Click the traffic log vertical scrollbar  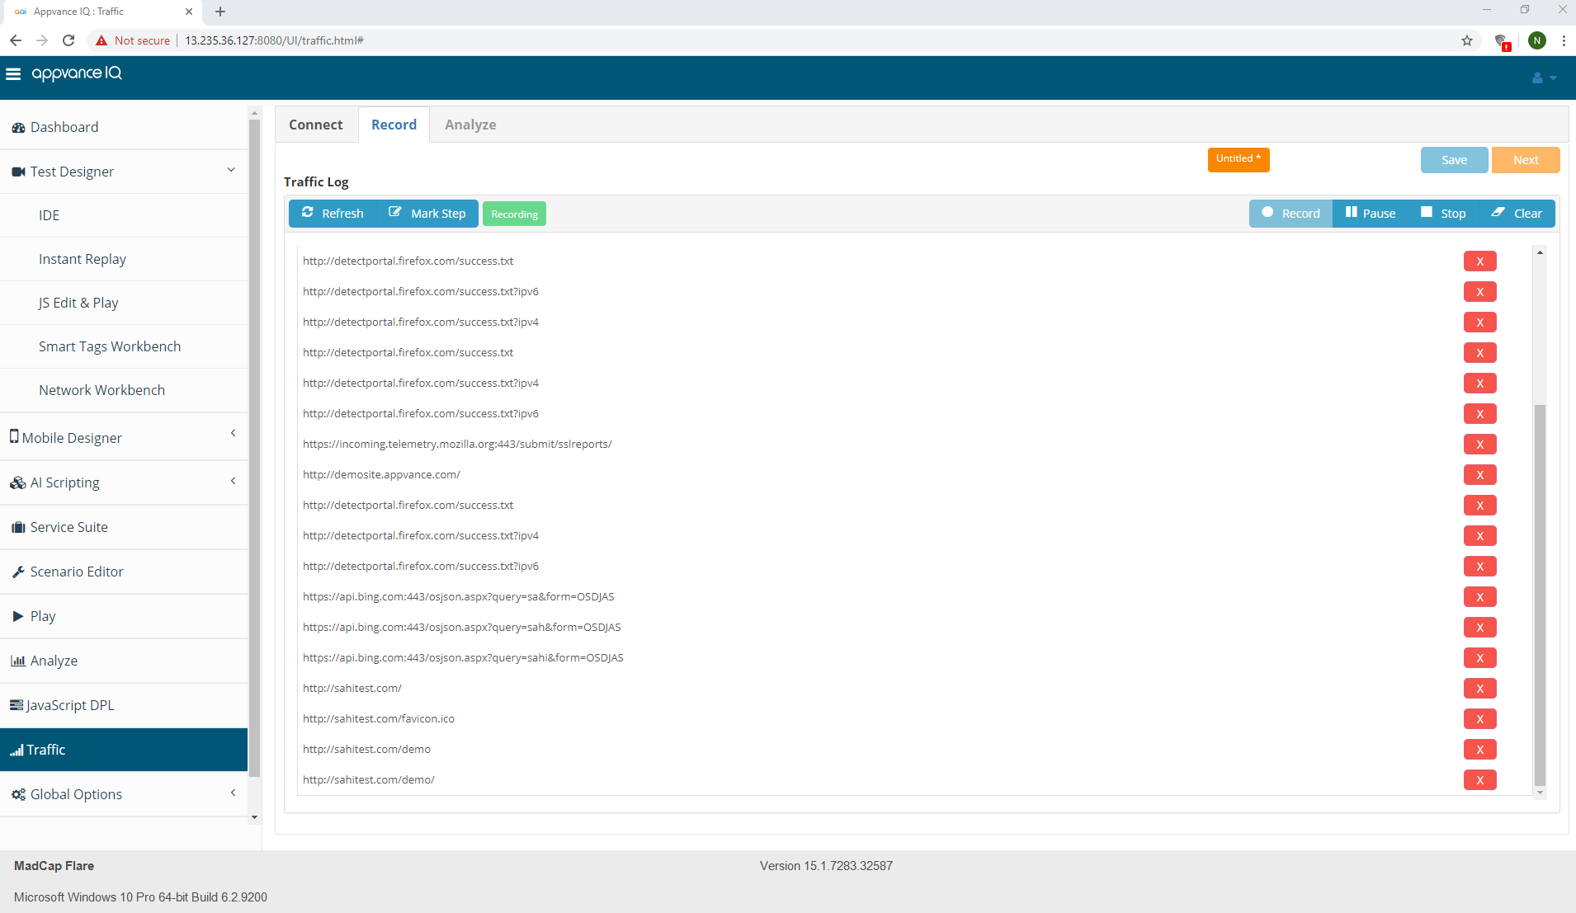pyautogui.click(x=1540, y=594)
